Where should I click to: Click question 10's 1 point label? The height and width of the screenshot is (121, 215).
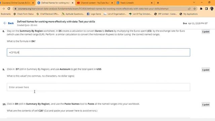206,105
